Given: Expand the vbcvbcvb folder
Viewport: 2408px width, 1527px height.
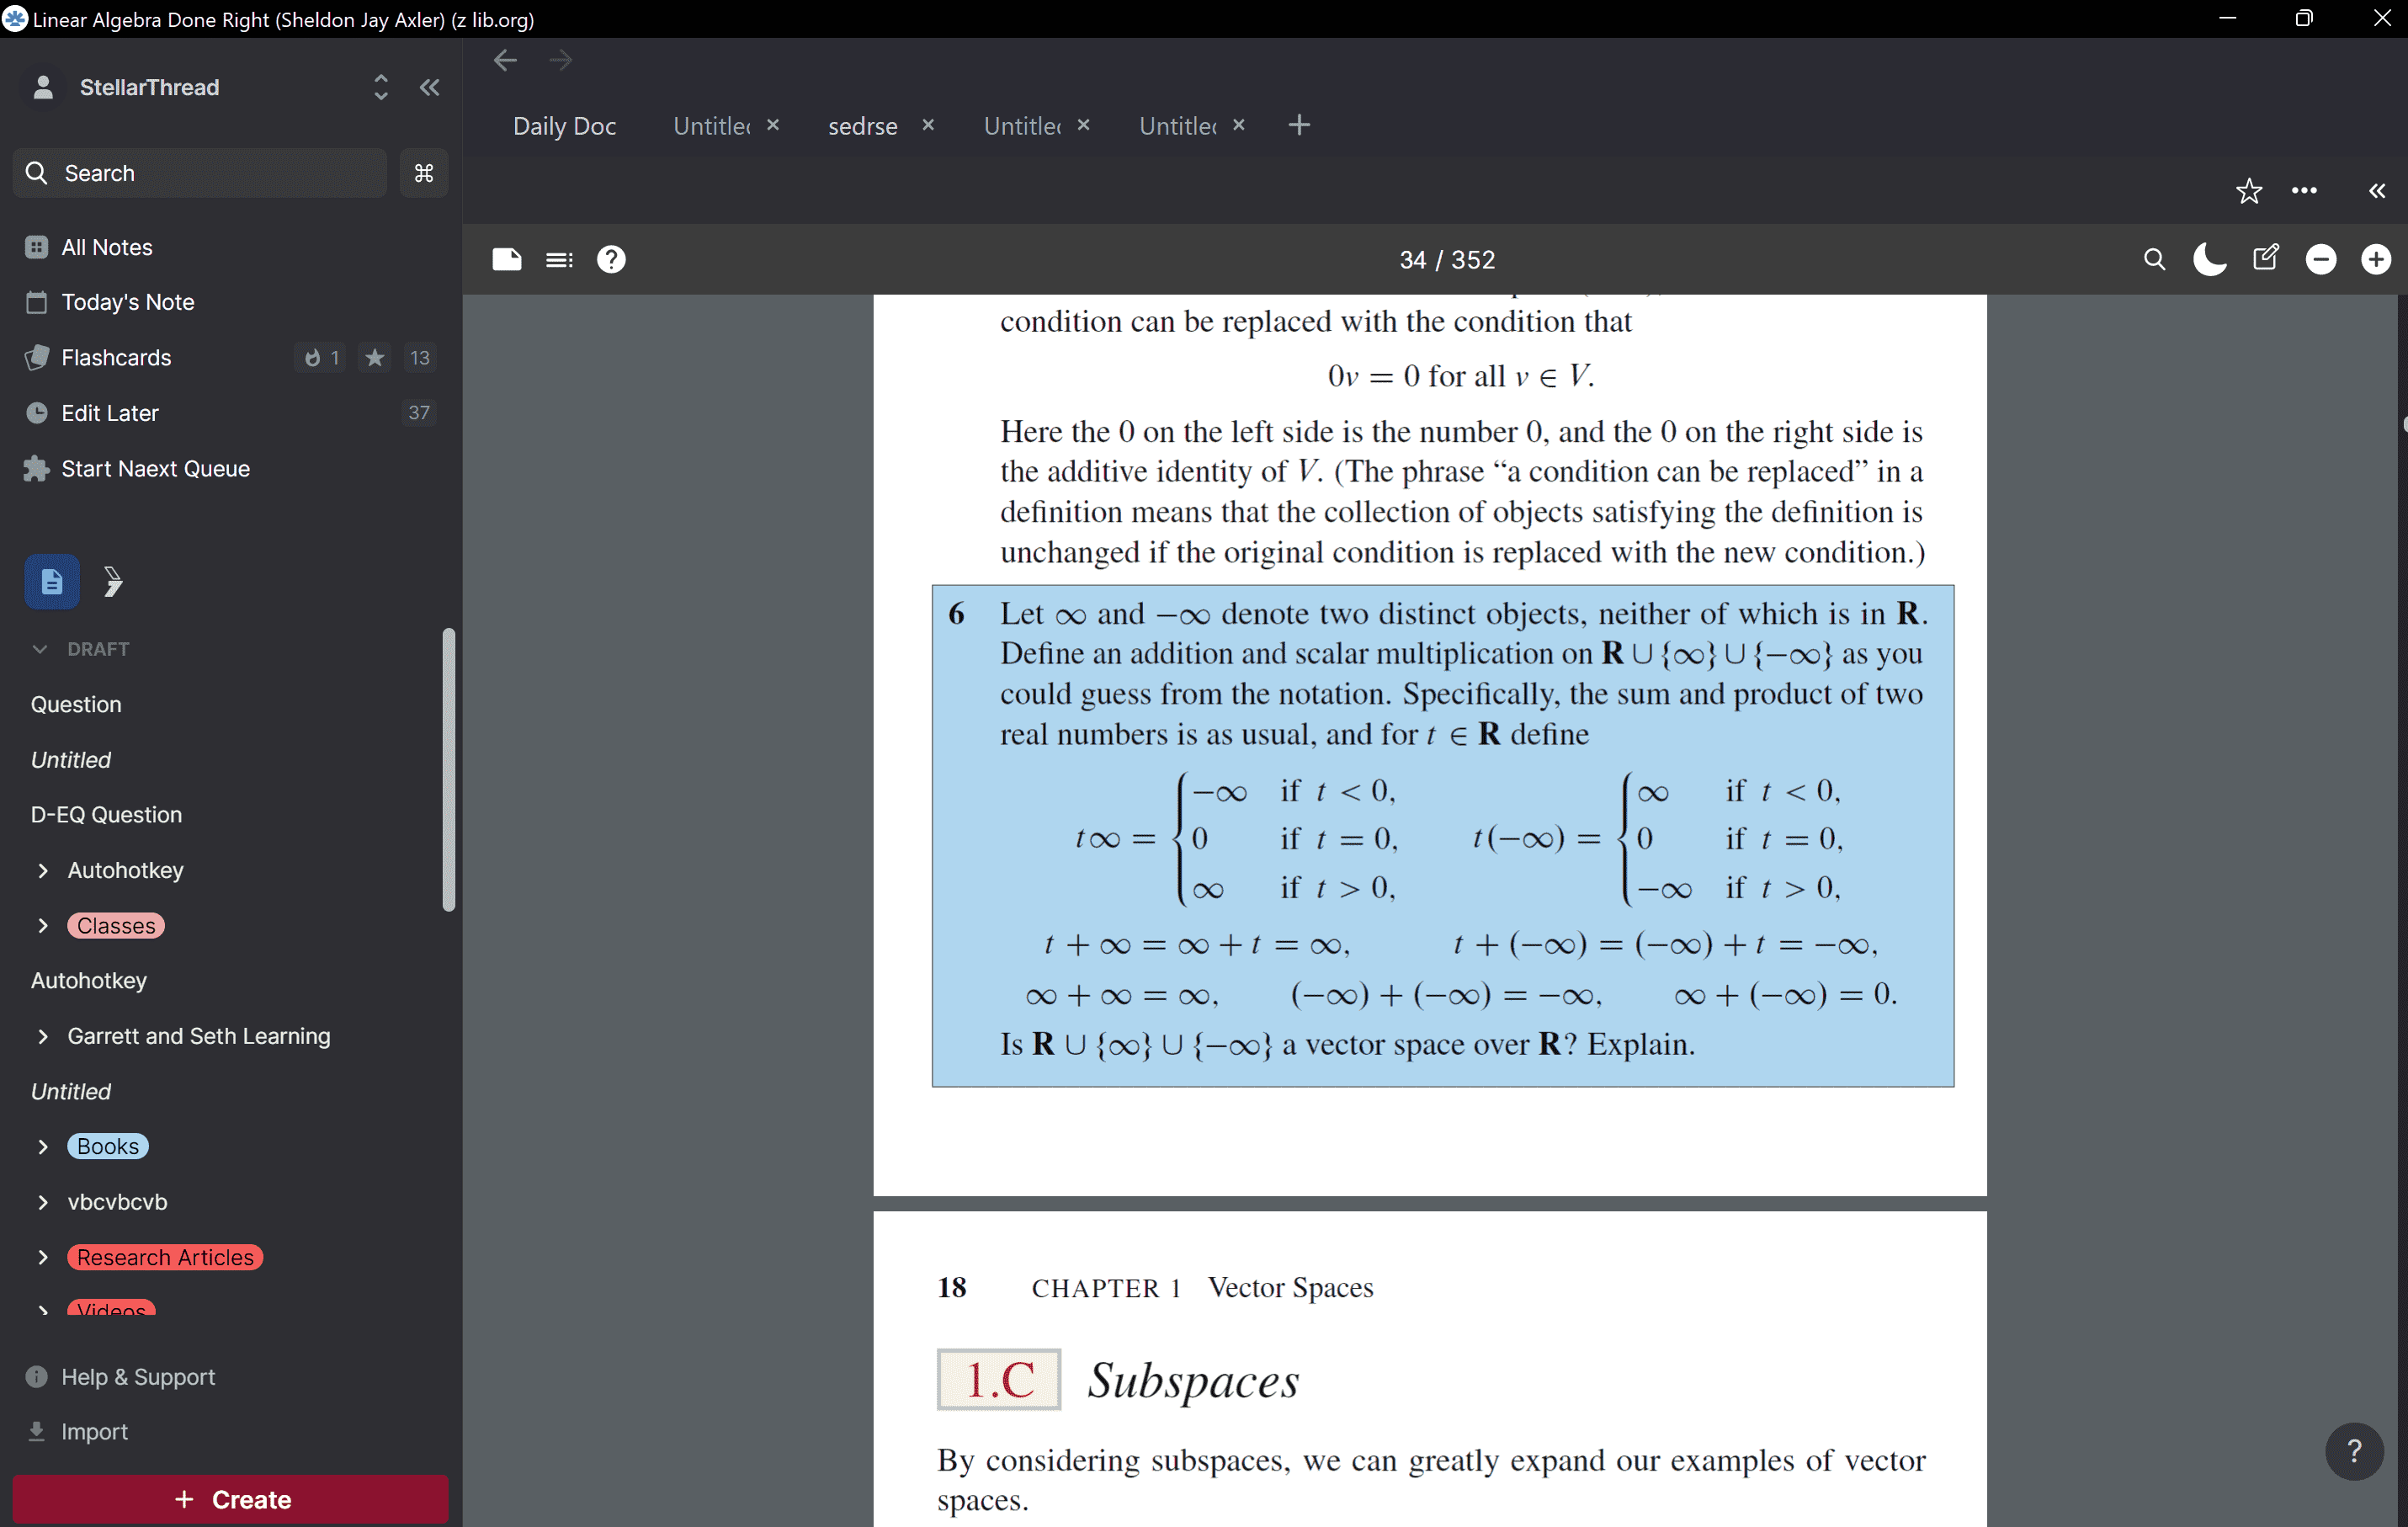Looking at the screenshot, I should pyautogui.click(x=42, y=1202).
